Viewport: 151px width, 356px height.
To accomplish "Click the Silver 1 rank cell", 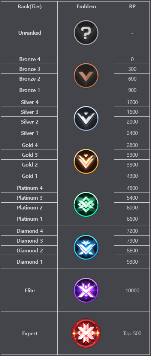I will pos(30,133).
